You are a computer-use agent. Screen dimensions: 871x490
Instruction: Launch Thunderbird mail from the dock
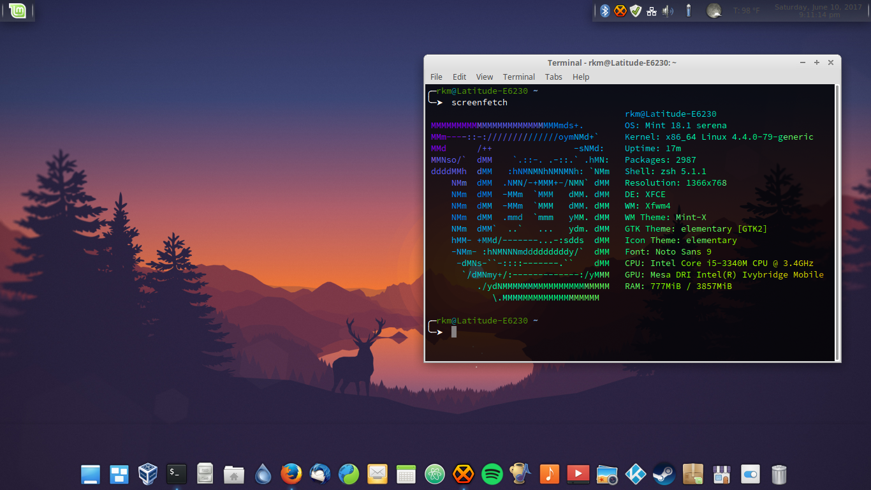coord(320,474)
